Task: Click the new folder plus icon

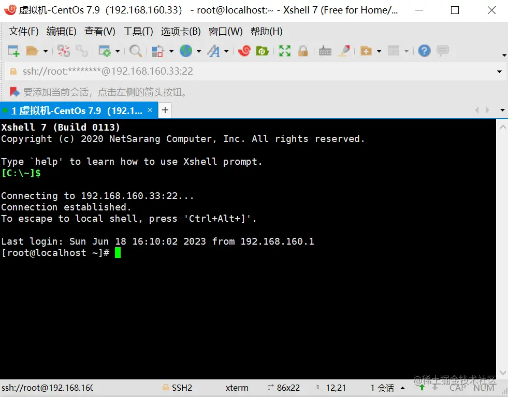Action: pyautogui.click(x=366, y=51)
